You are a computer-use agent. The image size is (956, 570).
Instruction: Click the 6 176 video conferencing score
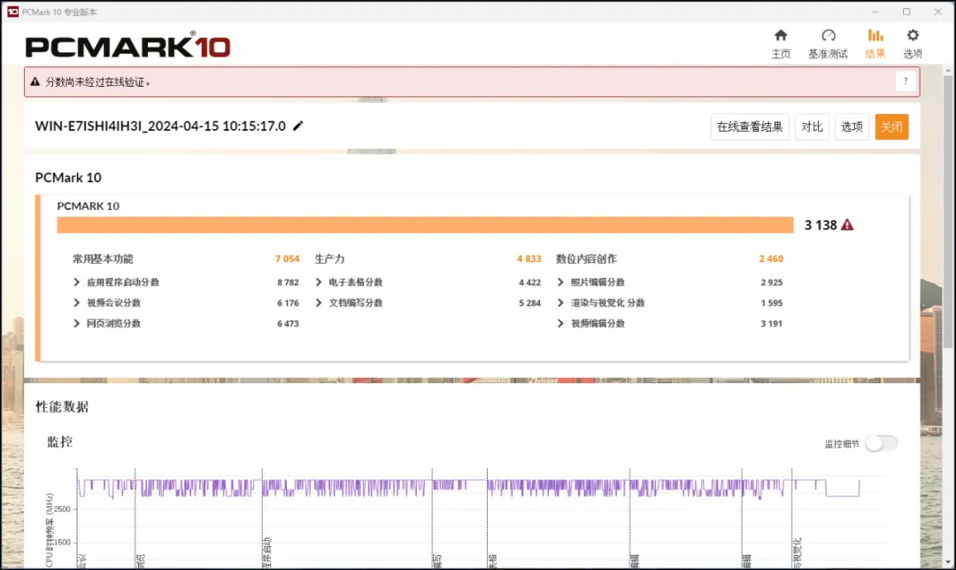pos(288,303)
